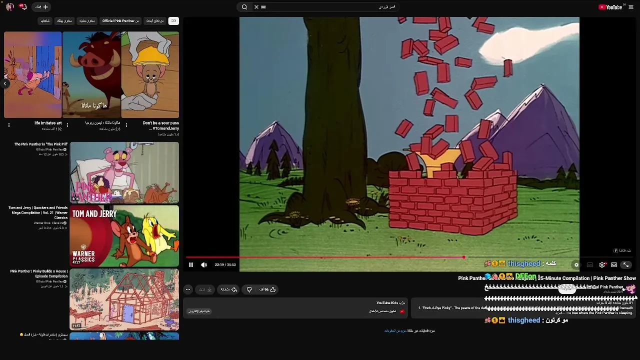Open the YouTube Kids promo icon

click(x=402, y=311)
